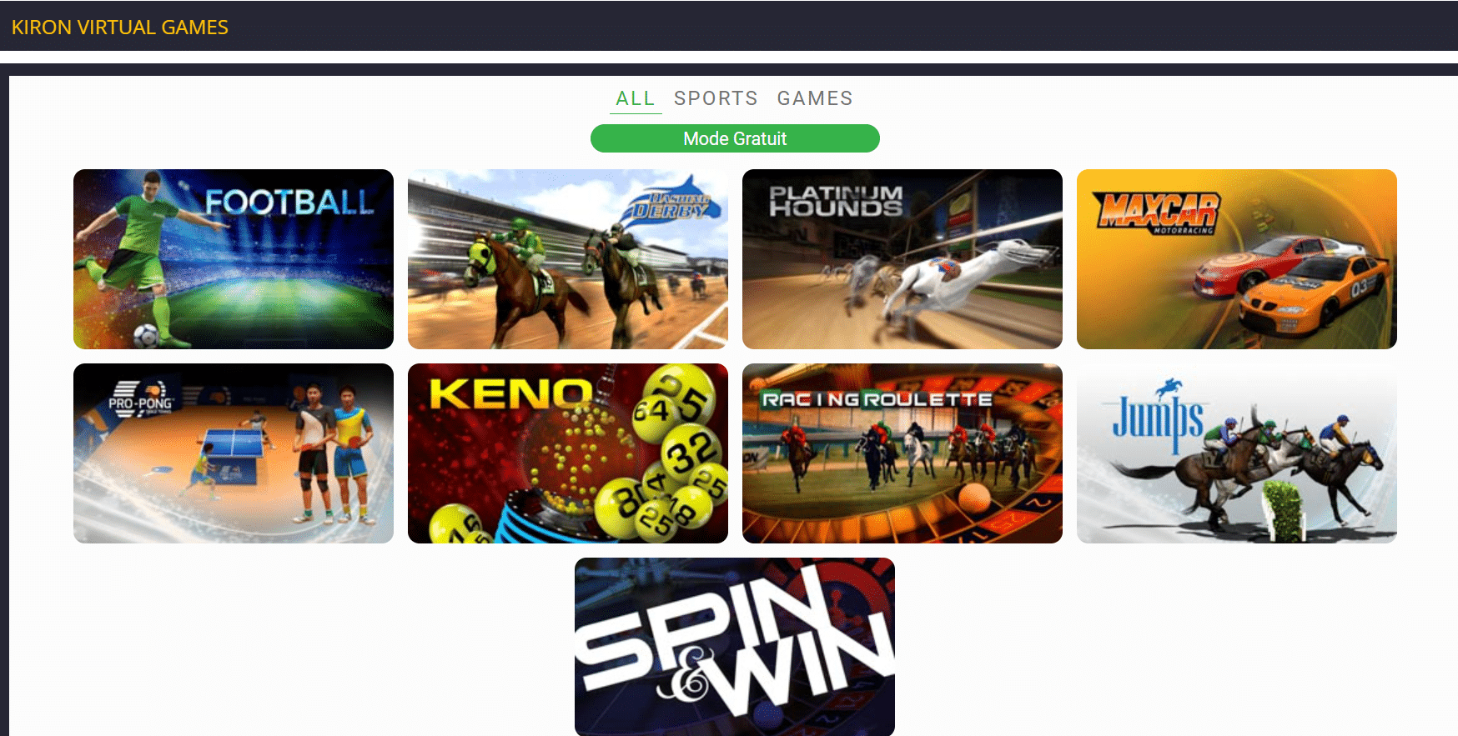Click the Dashing Derby horse-head logo
This screenshot has width=1458, height=736.
coord(670,200)
